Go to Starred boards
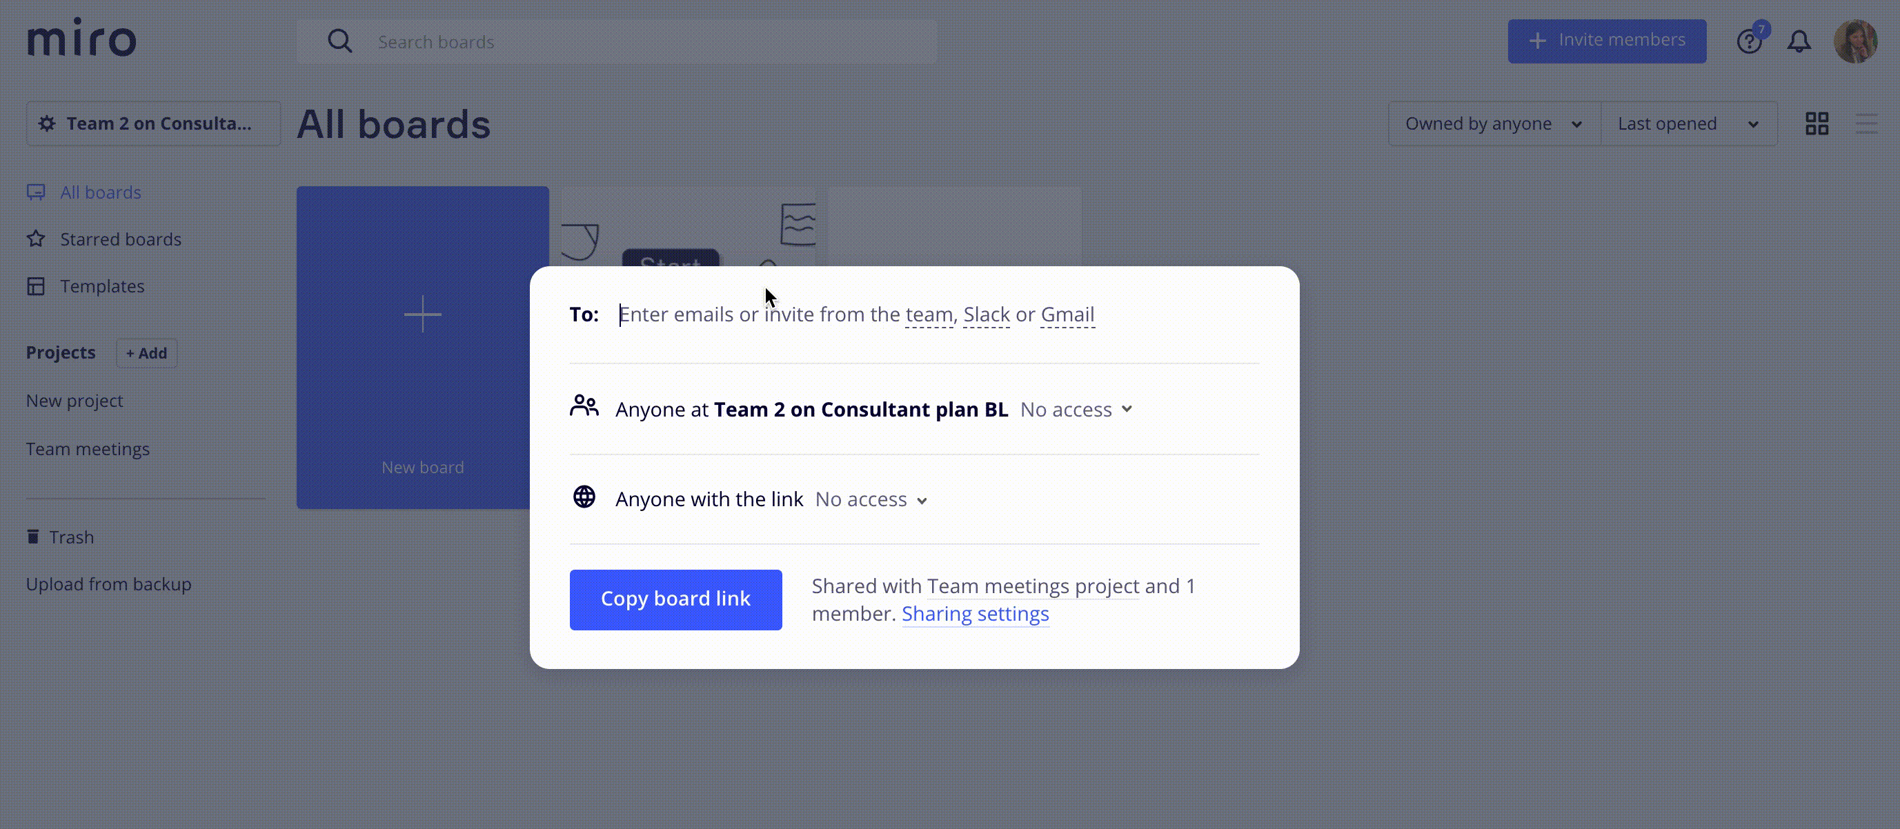 [120, 239]
